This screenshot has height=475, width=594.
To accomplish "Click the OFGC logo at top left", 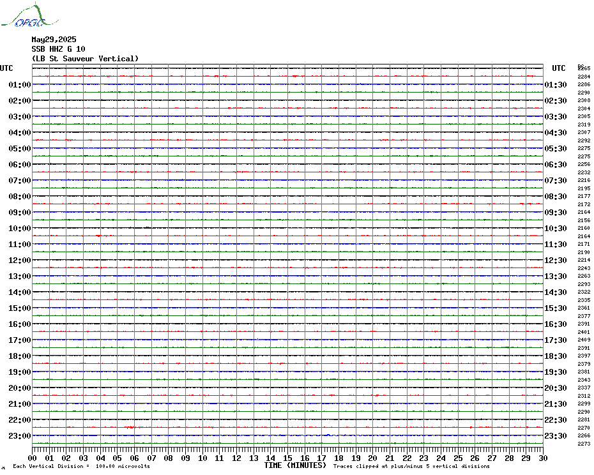I will tap(29, 15).
